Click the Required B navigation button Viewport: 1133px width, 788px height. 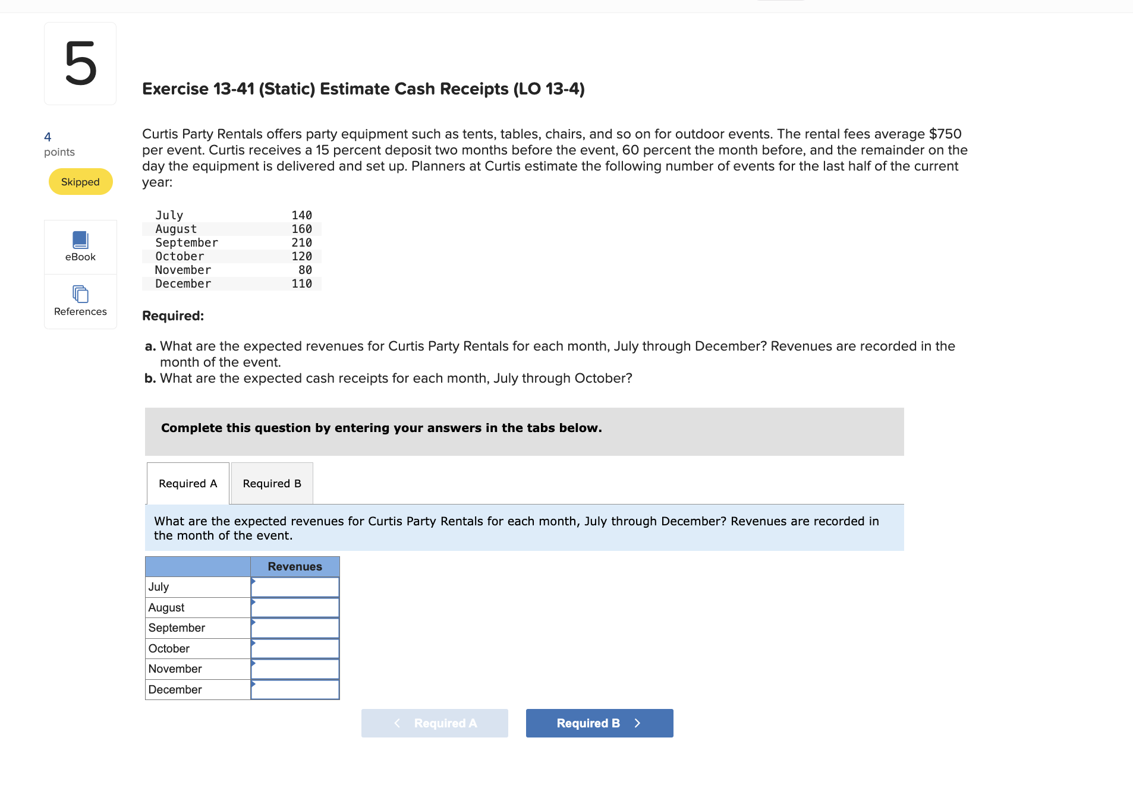599,723
